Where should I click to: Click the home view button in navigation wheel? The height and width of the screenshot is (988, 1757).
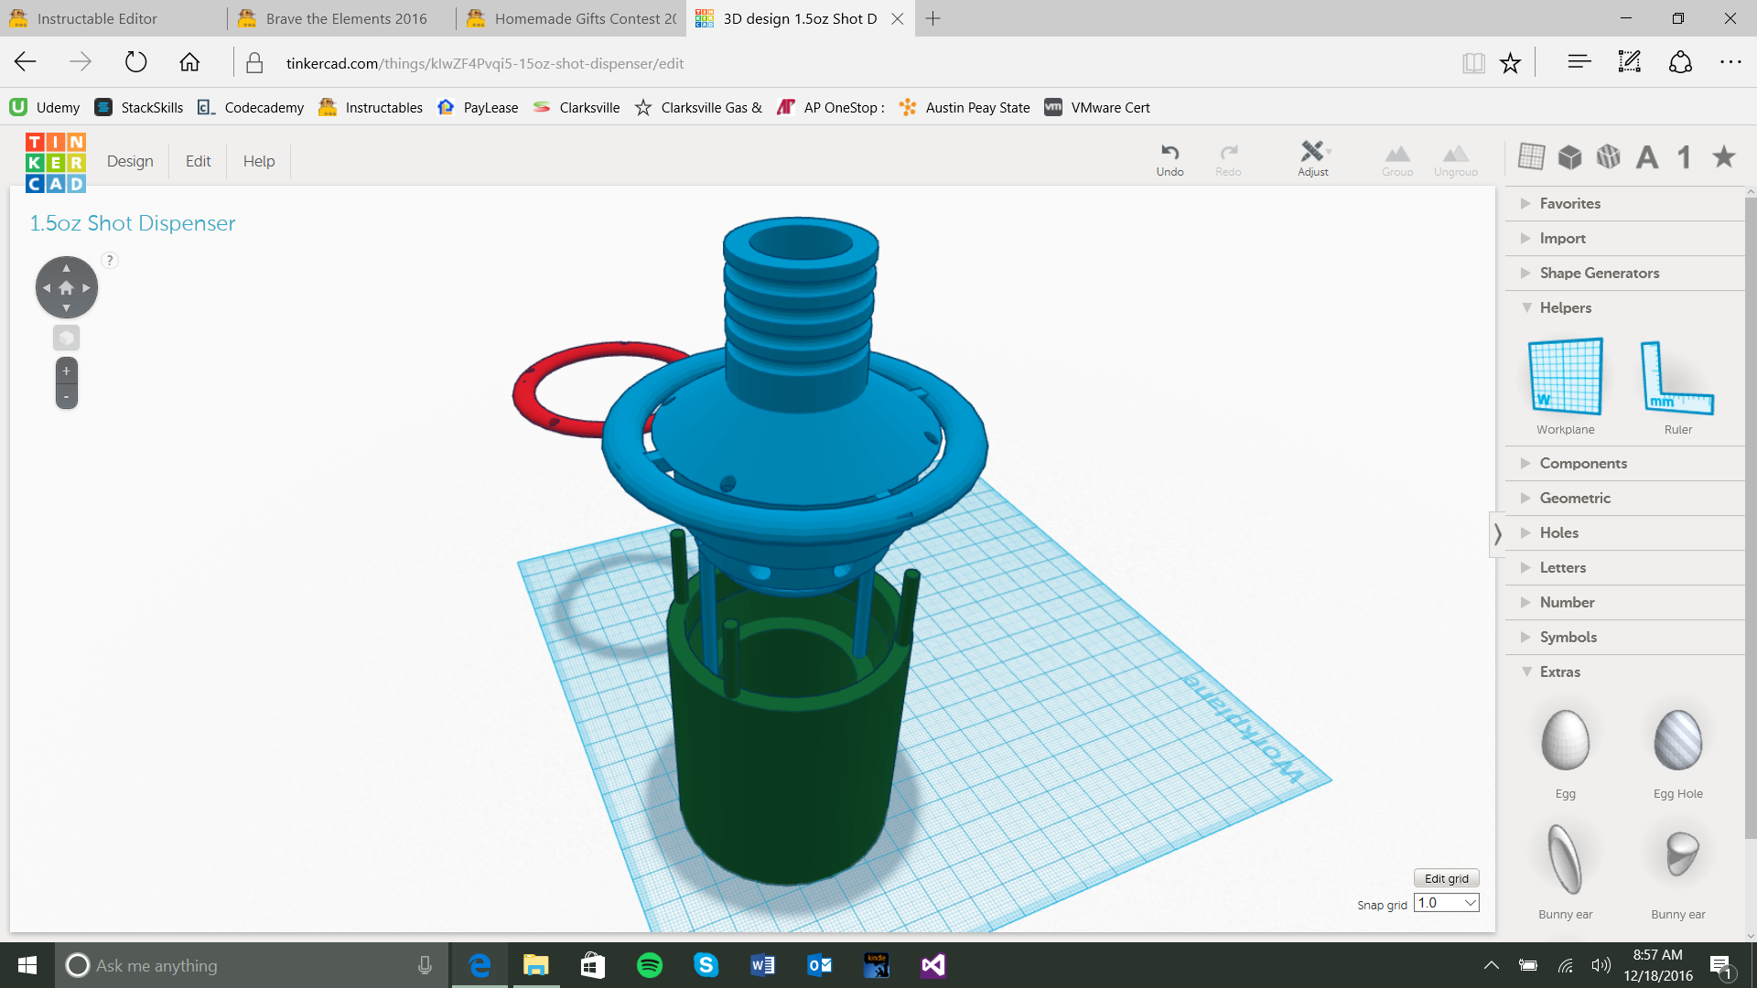66,287
